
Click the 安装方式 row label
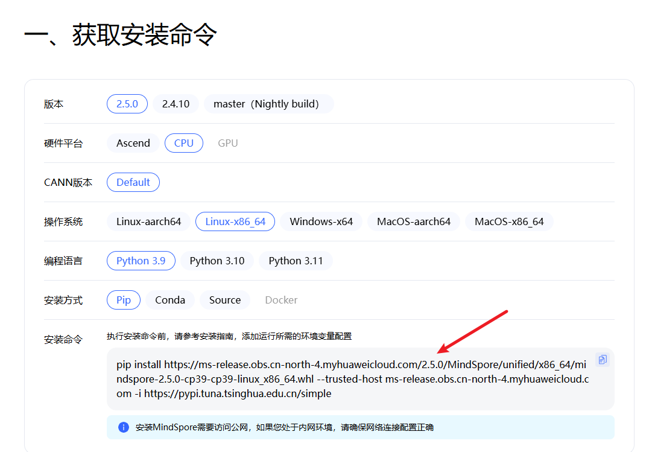coord(63,301)
